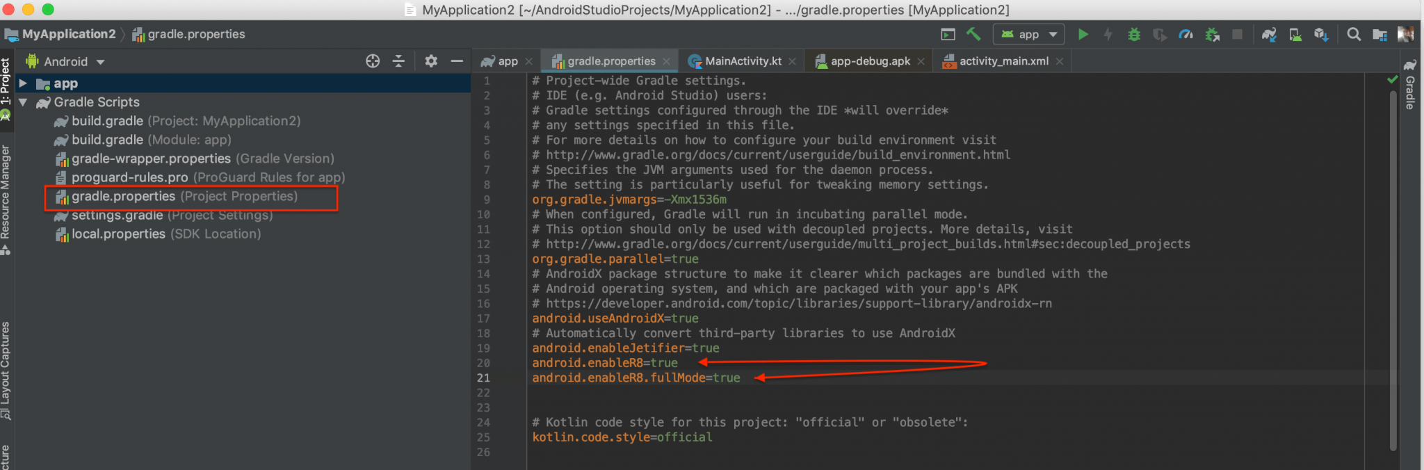Open settings.gradle (Project Settings)
Viewport: 1424px width, 470px height.
pyautogui.click(x=164, y=215)
